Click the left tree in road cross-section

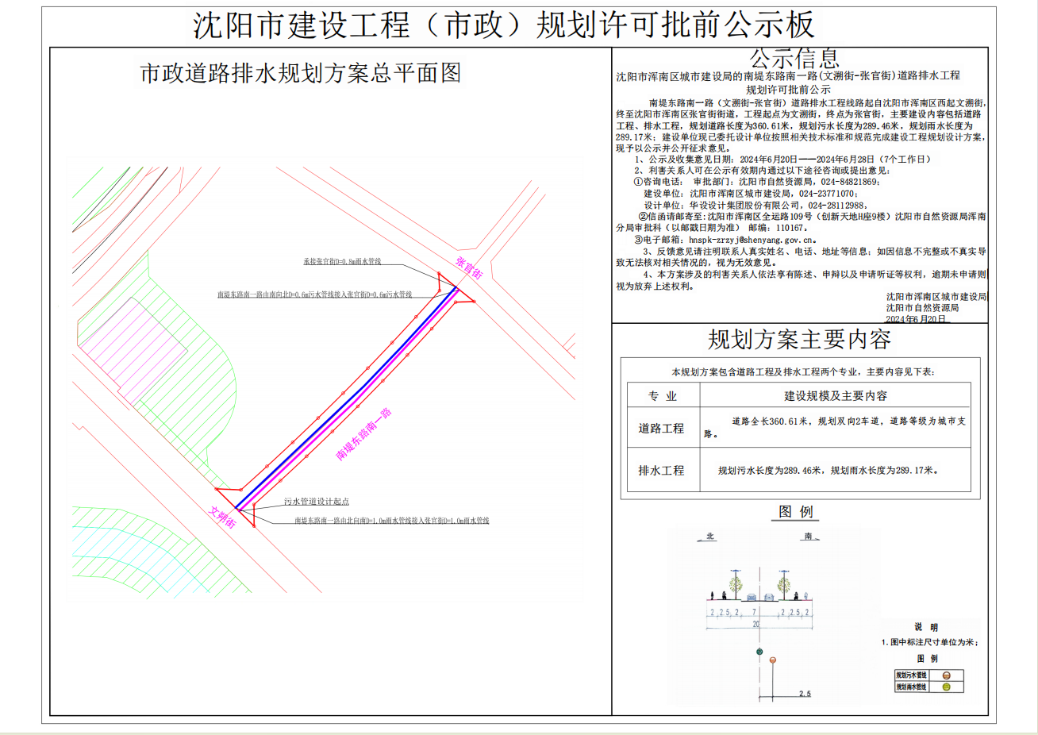tap(736, 586)
